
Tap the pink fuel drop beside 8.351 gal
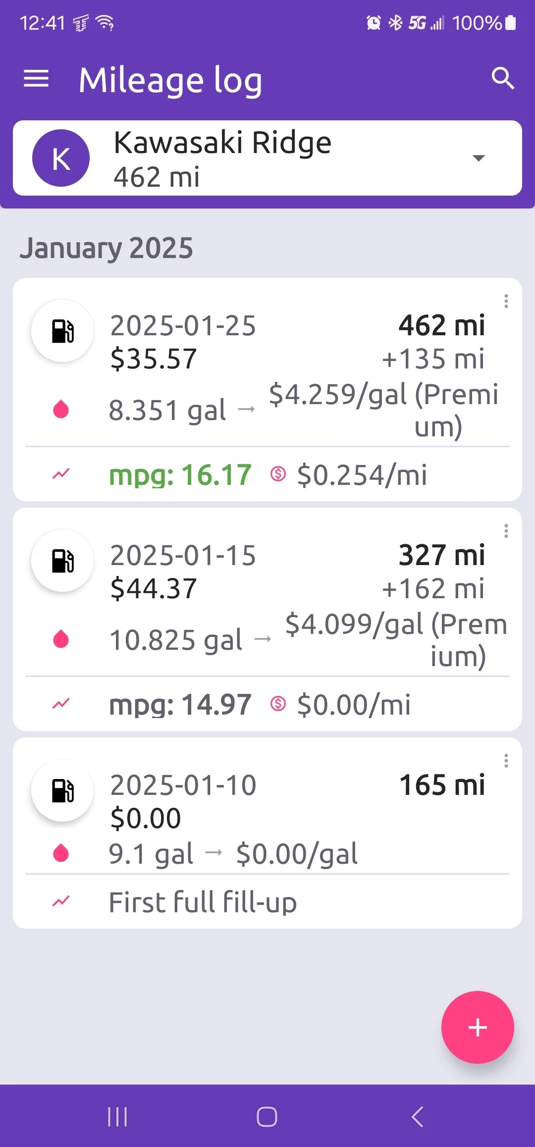point(61,410)
